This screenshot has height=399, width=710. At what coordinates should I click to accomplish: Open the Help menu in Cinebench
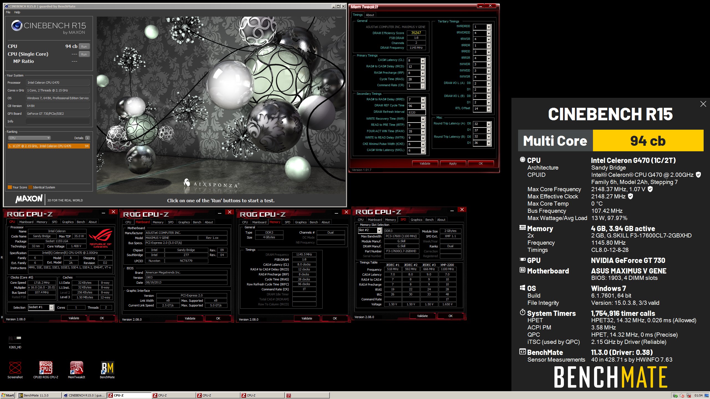[17, 12]
